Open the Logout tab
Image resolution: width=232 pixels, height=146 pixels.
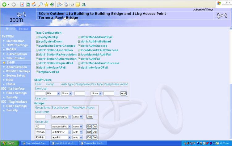pos(23,29)
